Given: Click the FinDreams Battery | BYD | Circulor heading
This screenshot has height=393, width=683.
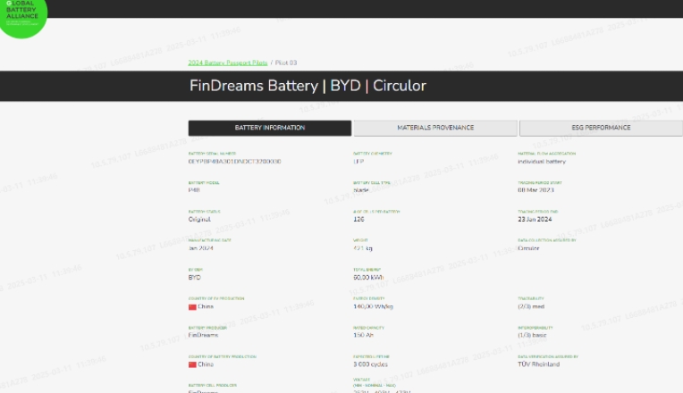Looking at the screenshot, I should [x=308, y=86].
